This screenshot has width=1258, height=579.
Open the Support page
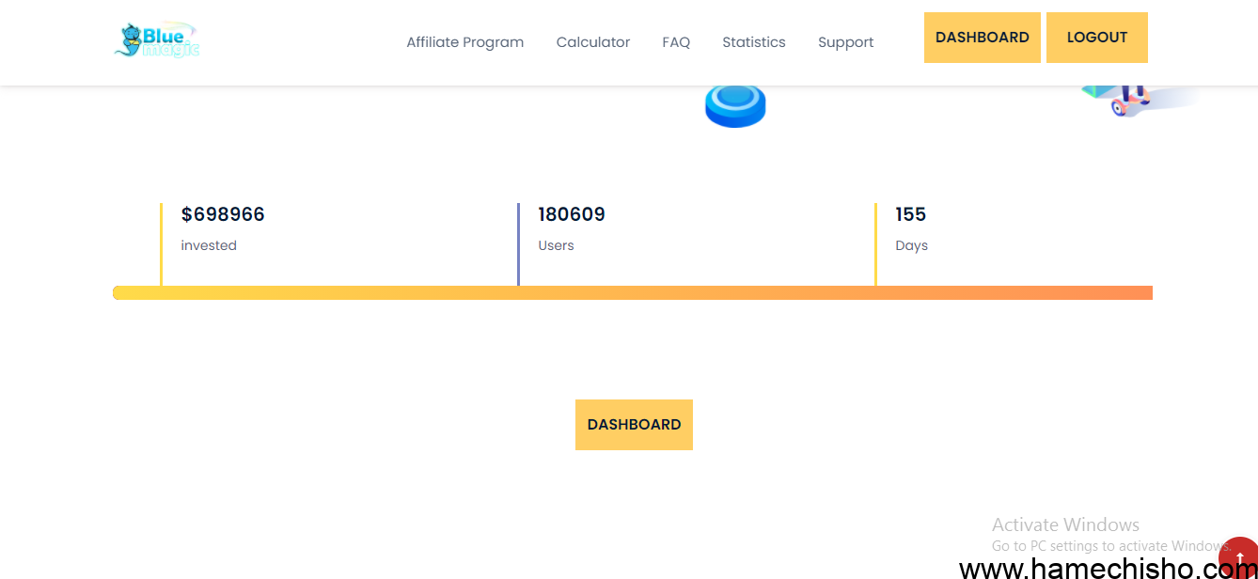tap(845, 42)
